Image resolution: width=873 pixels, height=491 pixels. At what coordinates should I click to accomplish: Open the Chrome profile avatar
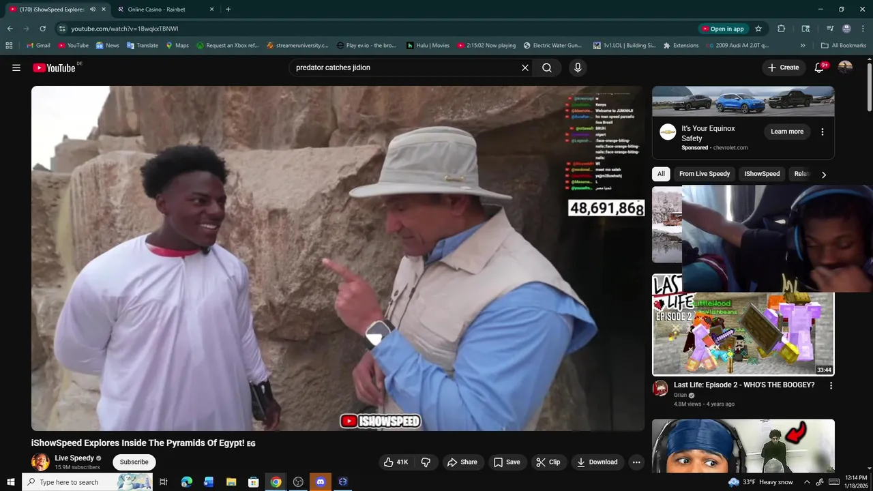(x=846, y=29)
